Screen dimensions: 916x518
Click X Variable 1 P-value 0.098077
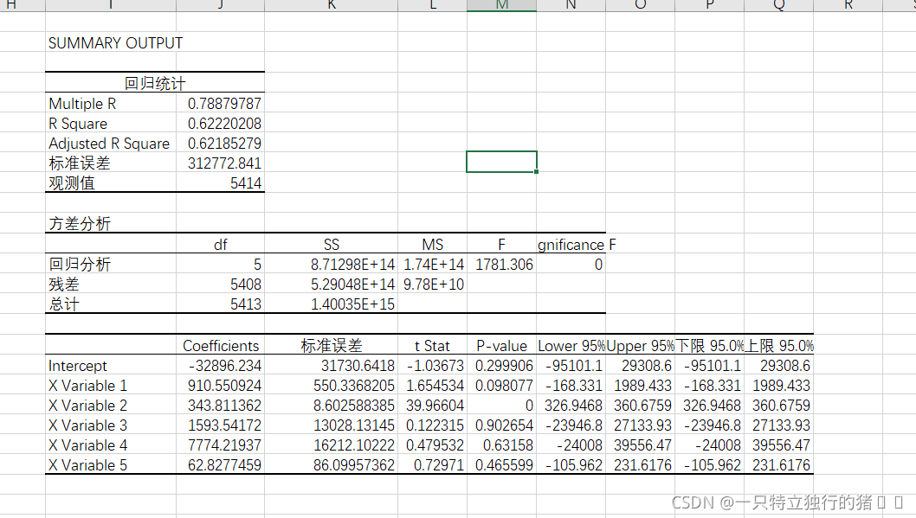(502, 386)
